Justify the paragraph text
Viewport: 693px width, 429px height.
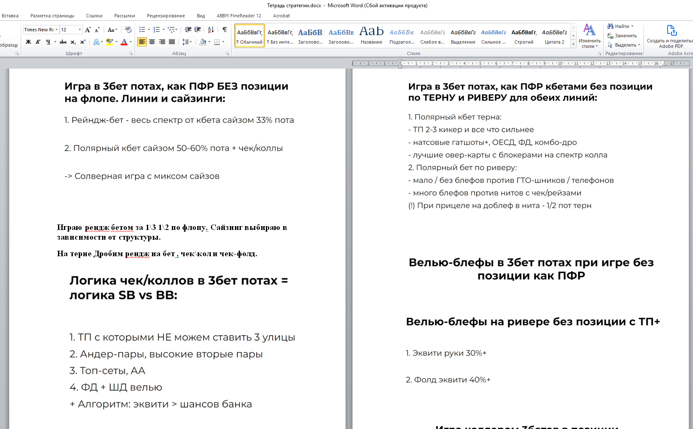pos(172,42)
